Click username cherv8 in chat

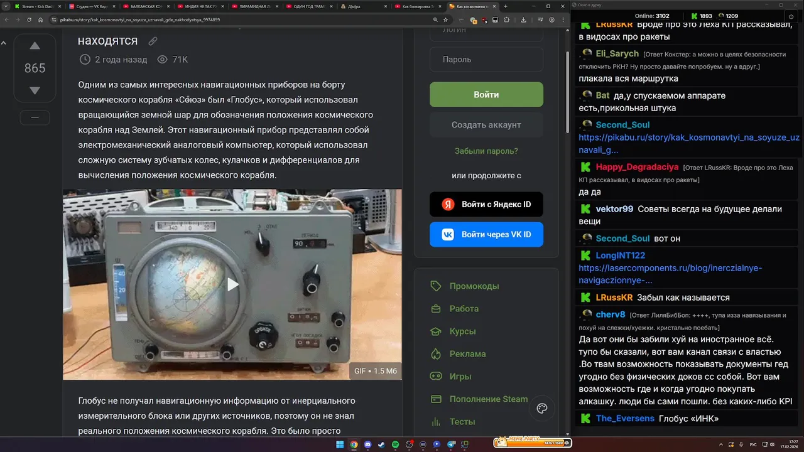click(x=611, y=314)
